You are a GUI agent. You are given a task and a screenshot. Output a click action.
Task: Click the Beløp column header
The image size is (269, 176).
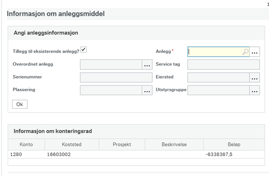click(x=234, y=144)
